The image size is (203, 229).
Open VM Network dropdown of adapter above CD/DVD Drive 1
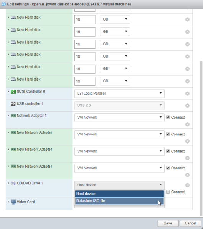pos(119,168)
